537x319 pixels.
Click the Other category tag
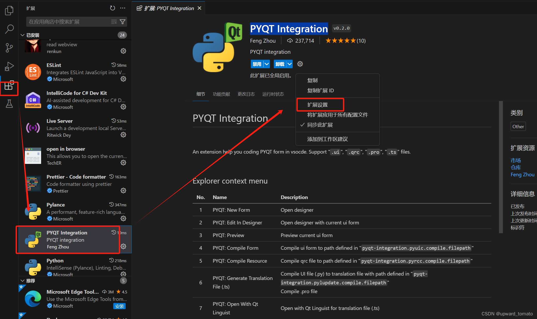[x=518, y=126]
